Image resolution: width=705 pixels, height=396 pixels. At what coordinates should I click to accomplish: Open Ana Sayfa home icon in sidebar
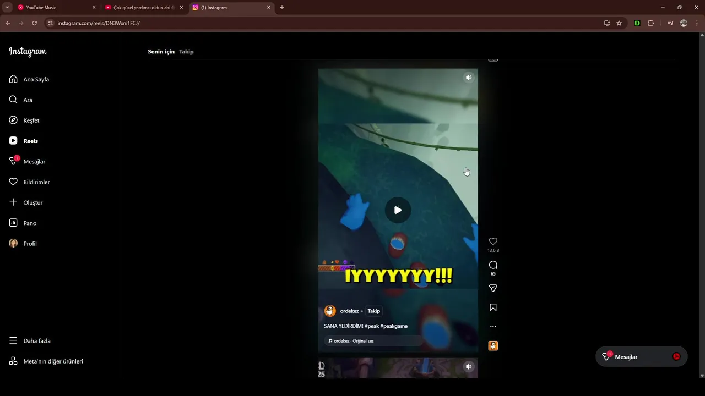[x=13, y=79]
